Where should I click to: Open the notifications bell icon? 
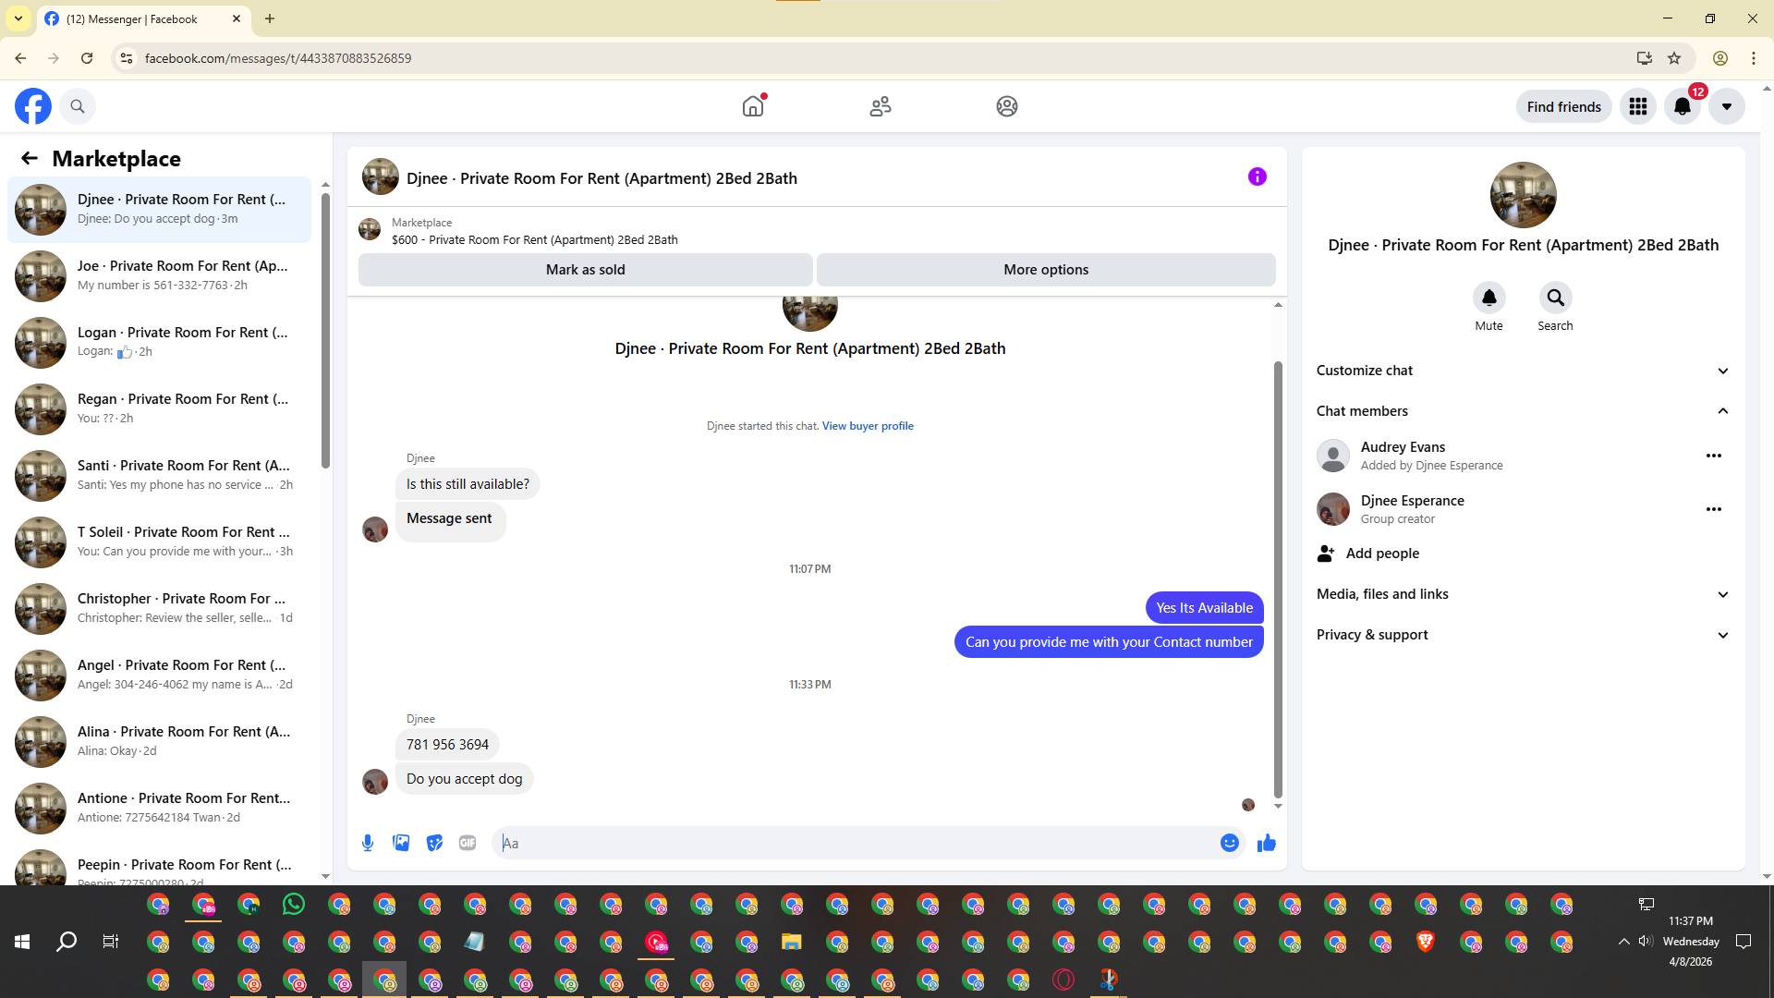1682,106
